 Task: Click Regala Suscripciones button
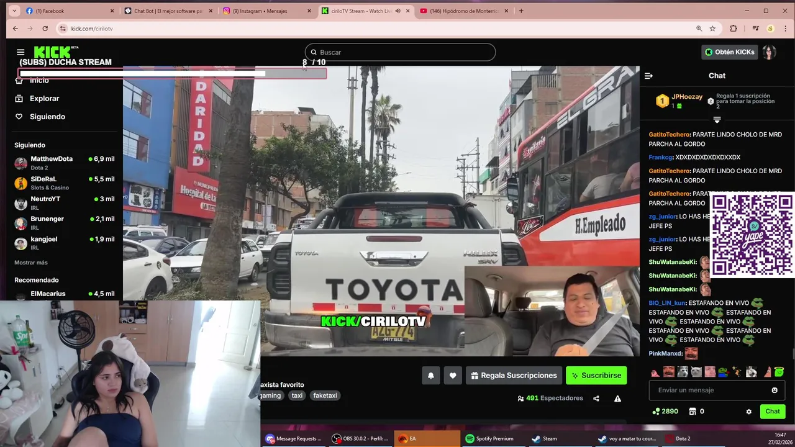[514, 376]
